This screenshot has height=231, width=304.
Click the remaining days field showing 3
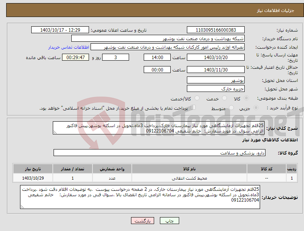(x=116, y=57)
